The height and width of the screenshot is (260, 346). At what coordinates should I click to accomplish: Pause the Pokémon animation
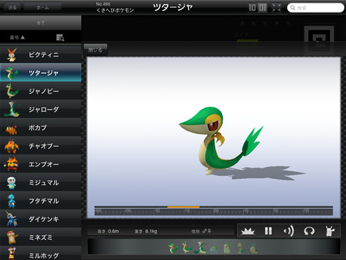tap(268, 231)
